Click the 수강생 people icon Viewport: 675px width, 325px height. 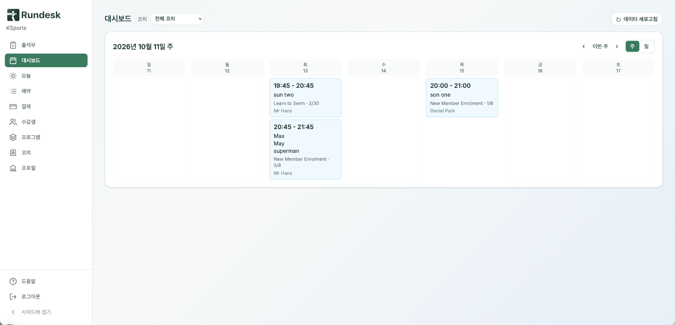[13, 122]
